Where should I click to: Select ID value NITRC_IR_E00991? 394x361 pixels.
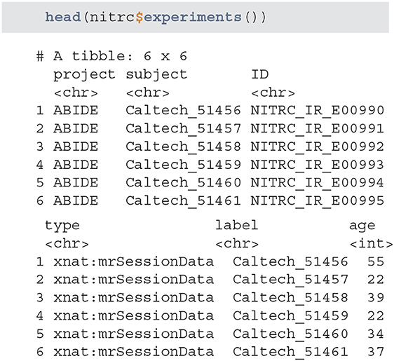pyautogui.click(x=318, y=128)
